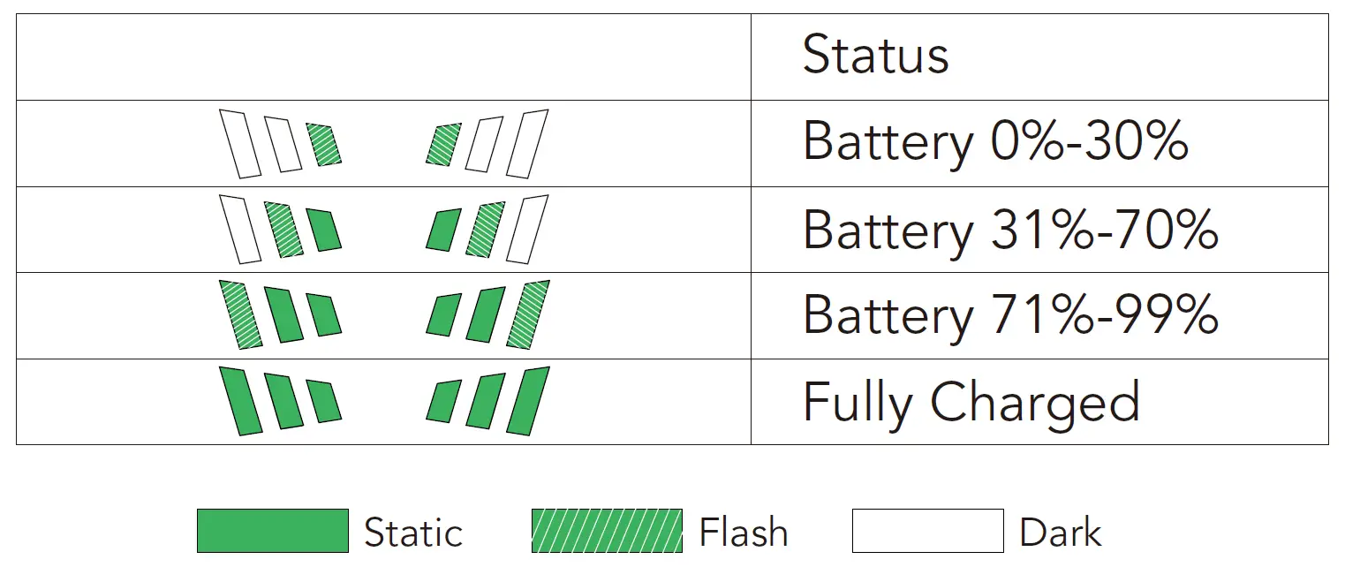Click the "Flash" legend label
This screenshot has width=1345, height=582.
click(743, 533)
